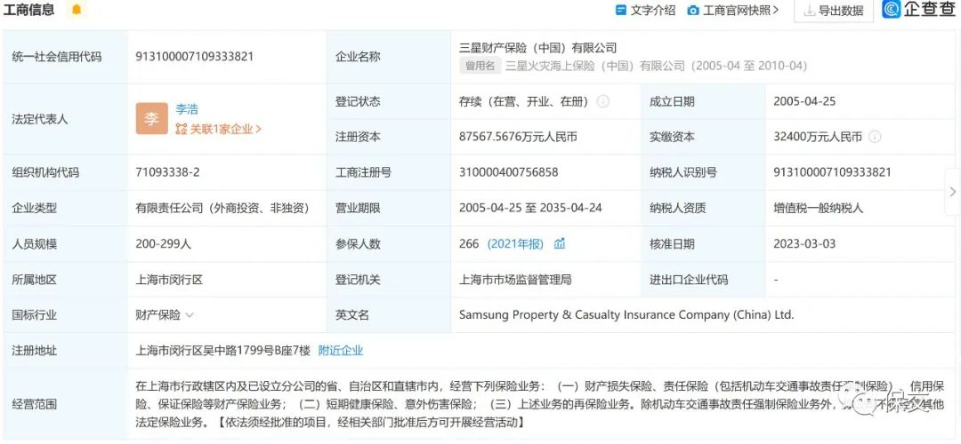Click registered capital 87567.5676万元人民币
Screen dimensions: 961x444
518,137
